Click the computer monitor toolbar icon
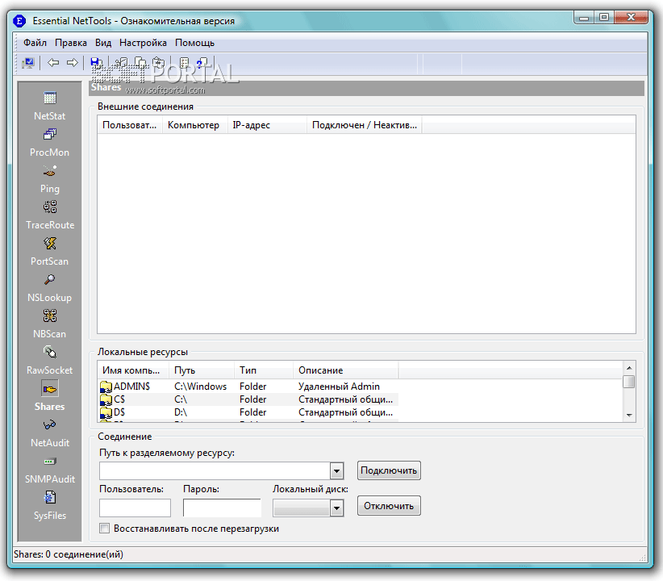 [28, 63]
